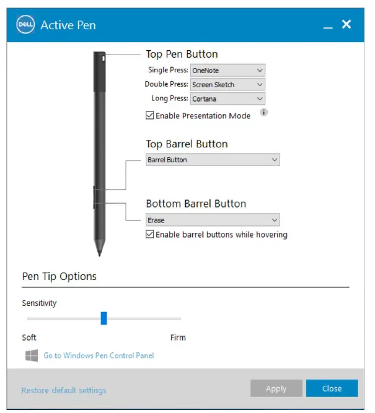Click the Top Barrel Button heading
The width and height of the screenshot is (375, 413).
point(187,144)
